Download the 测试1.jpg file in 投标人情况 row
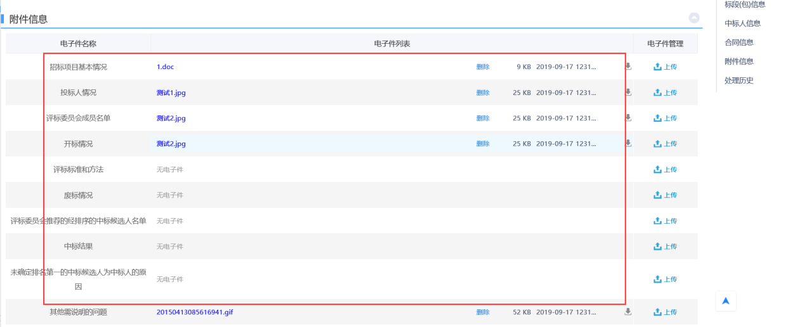Image resolution: width=805 pixels, height=327 pixels. (628, 92)
